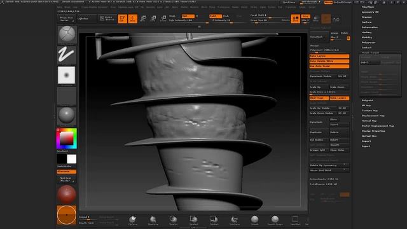Toggle Draw mode
Viewport: 407px width, 229px height.
click(x=133, y=18)
